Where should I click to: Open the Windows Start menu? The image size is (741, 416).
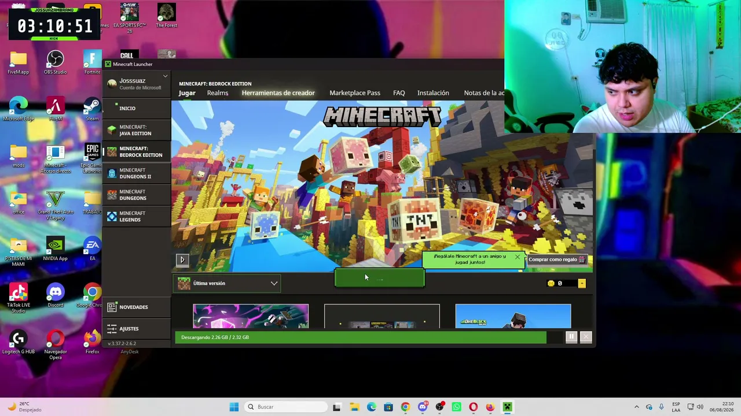(234, 407)
